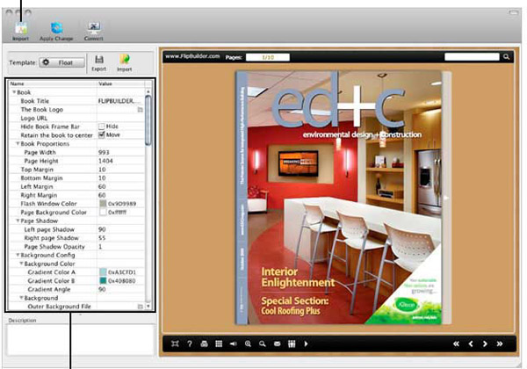527x369 pixels.
Task: Click the Gradient Angle value 90
Action: [x=102, y=289]
